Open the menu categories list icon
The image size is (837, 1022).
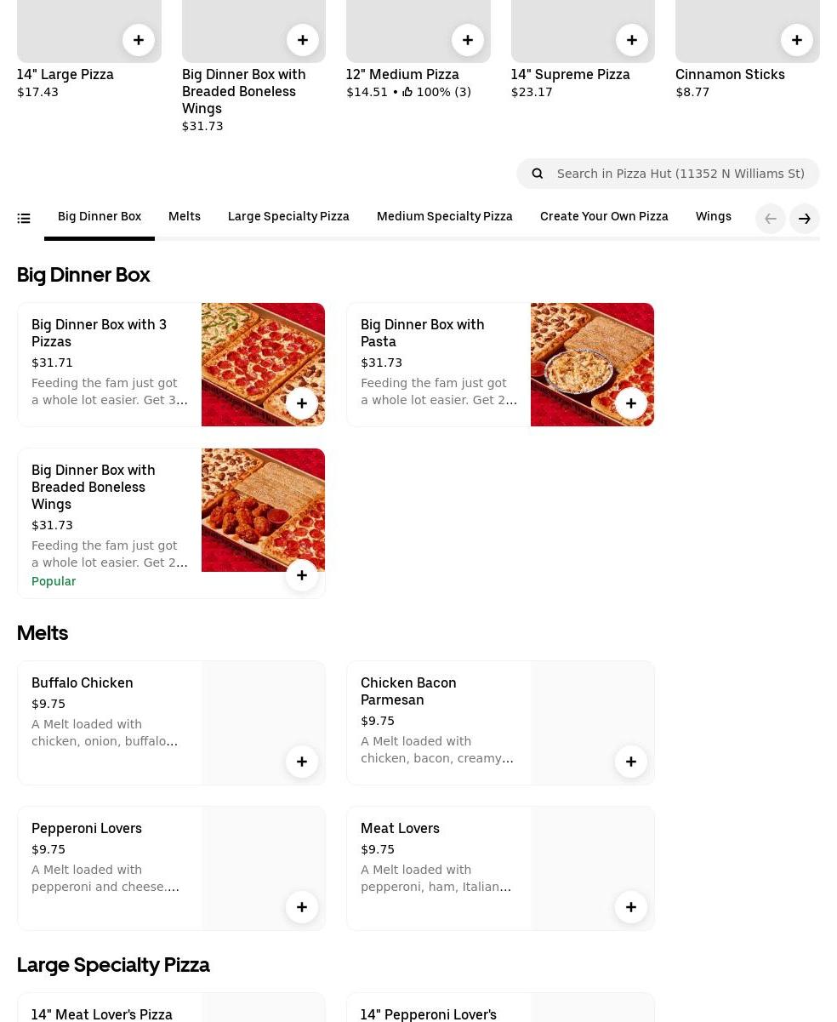[24, 219]
